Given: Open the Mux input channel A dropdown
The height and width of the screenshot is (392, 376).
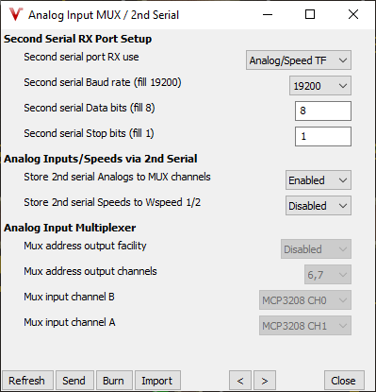Looking at the screenshot, I should click(x=305, y=326).
